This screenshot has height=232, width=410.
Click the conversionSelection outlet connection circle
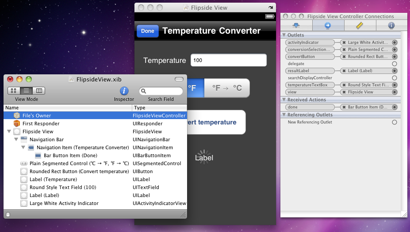tap(395, 50)
